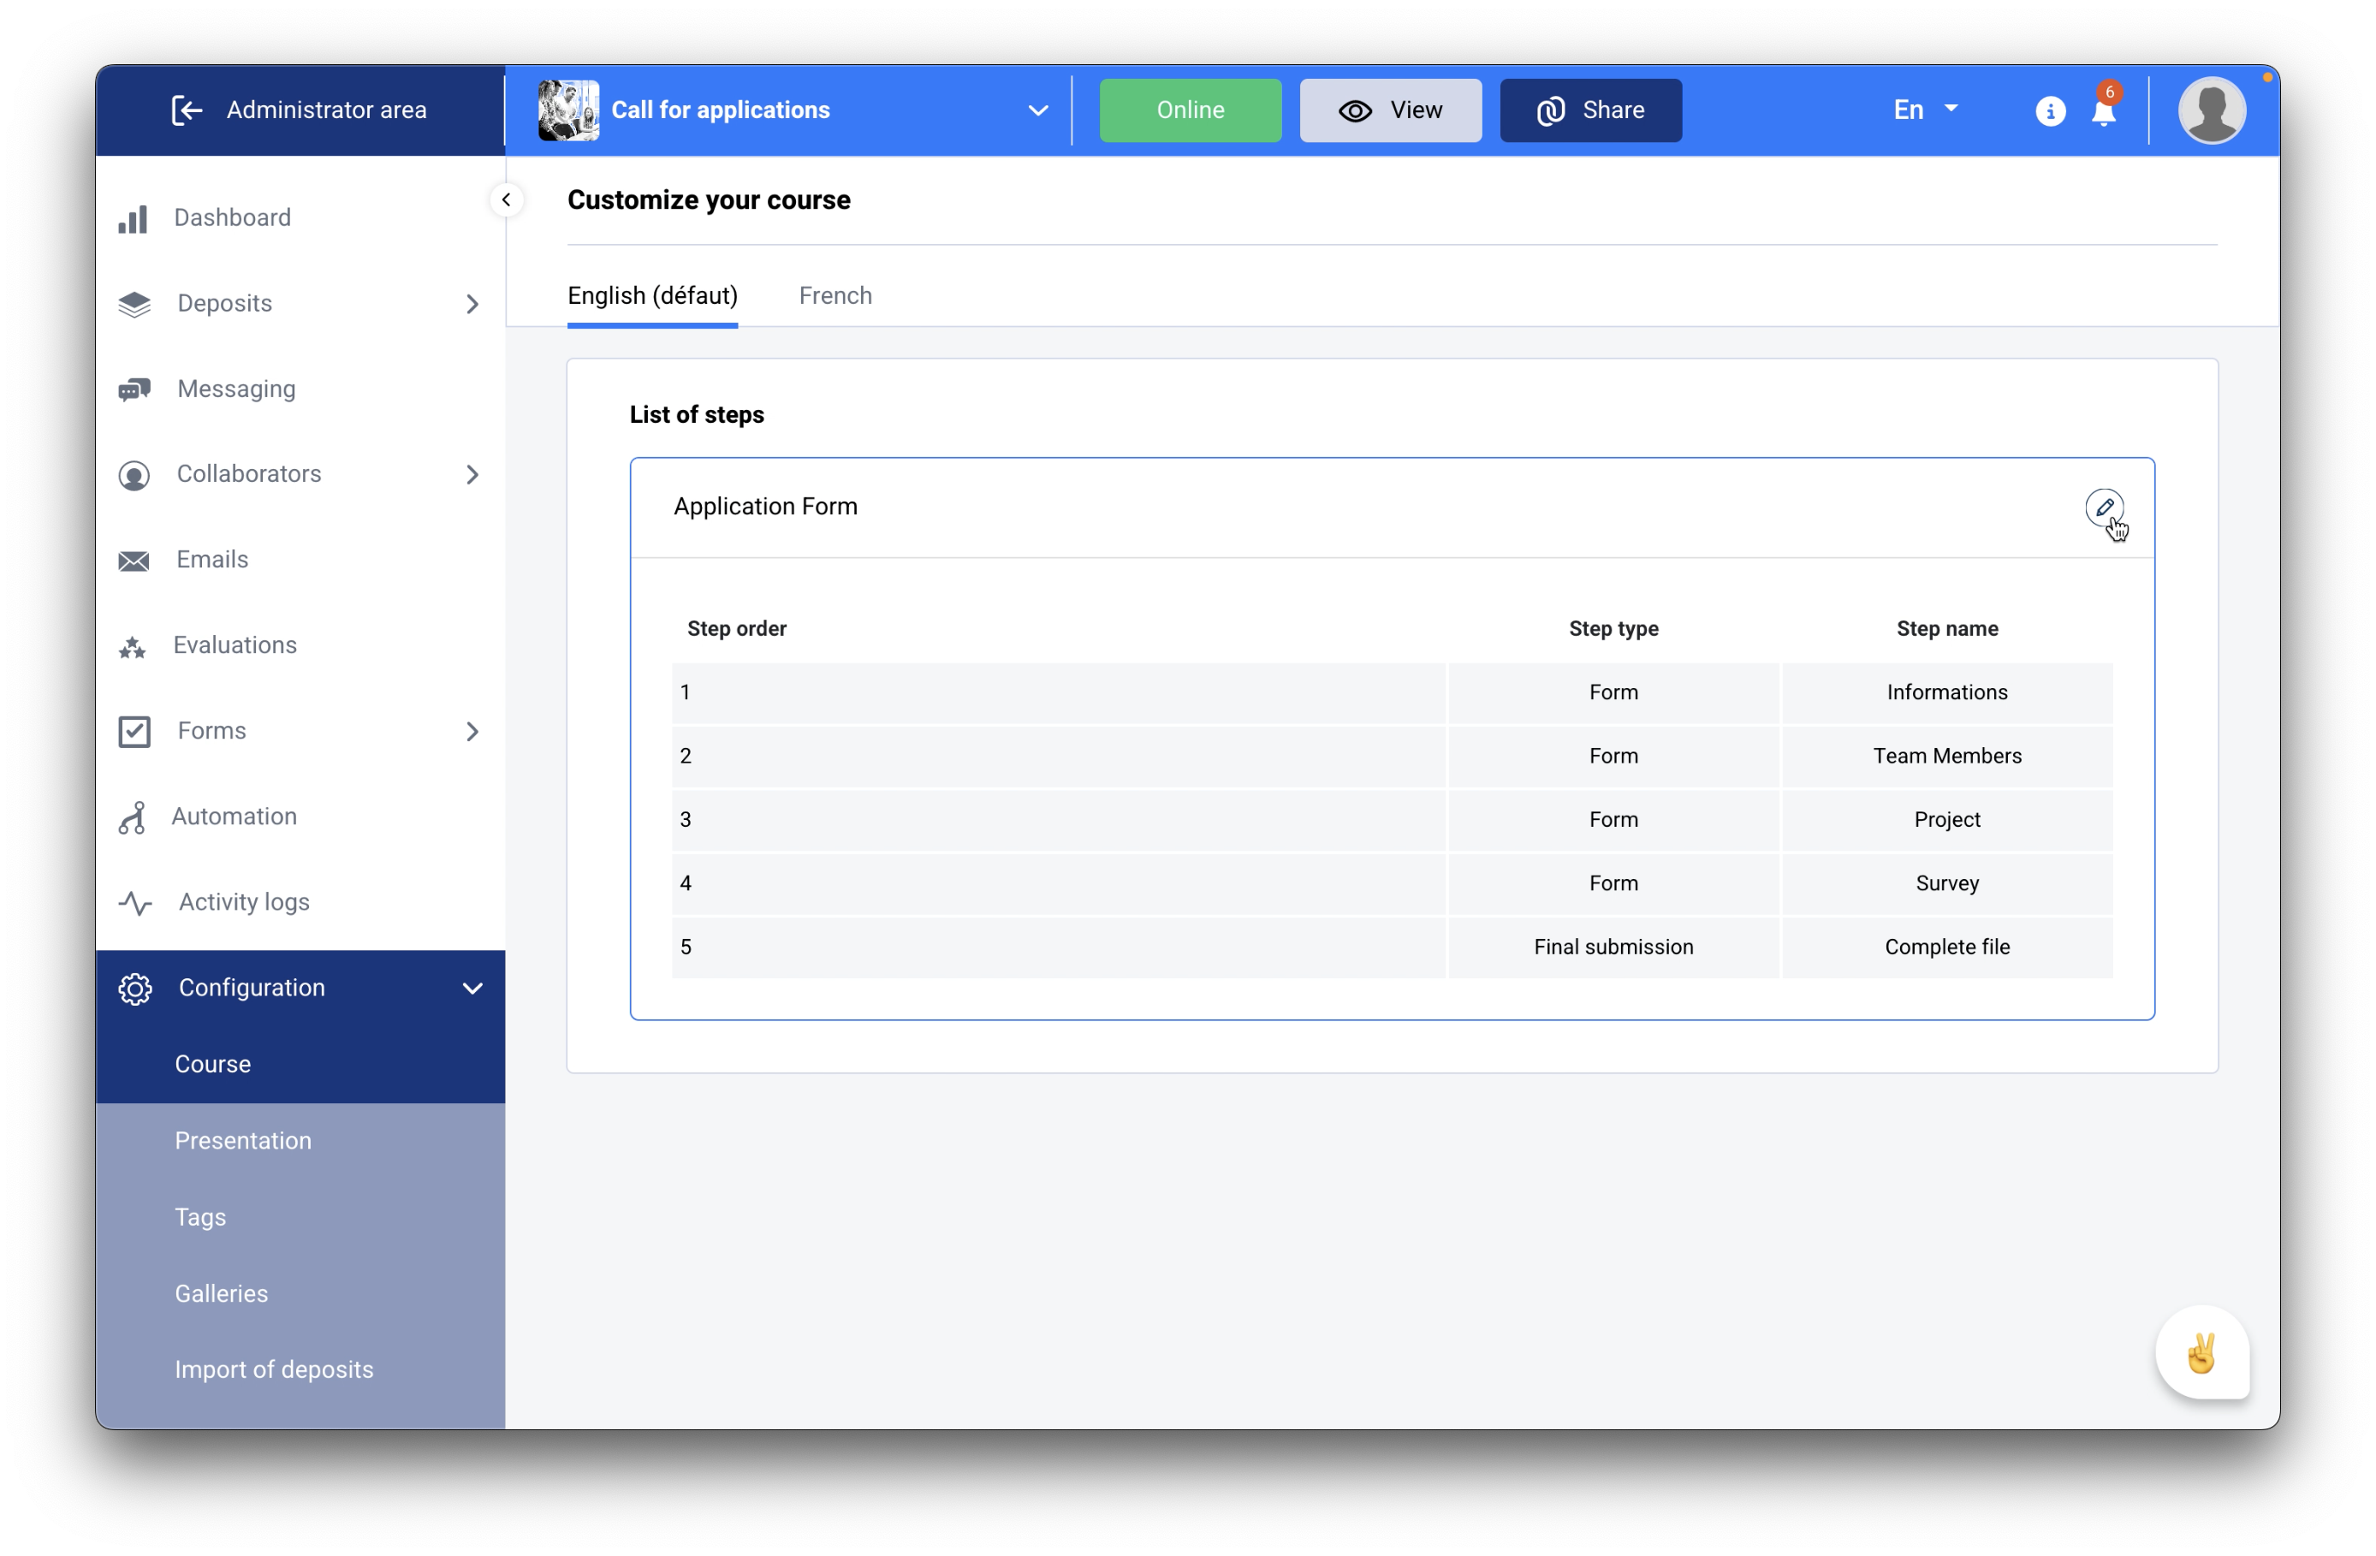Open the Tags configuration item
The width and height of the screenshot is (2376, 1556).
(x=300, y=1217)
